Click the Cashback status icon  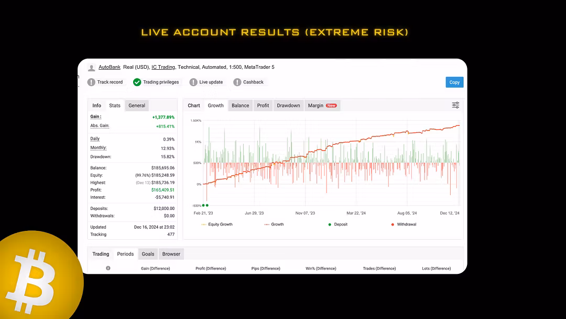(x=237, y=82)
